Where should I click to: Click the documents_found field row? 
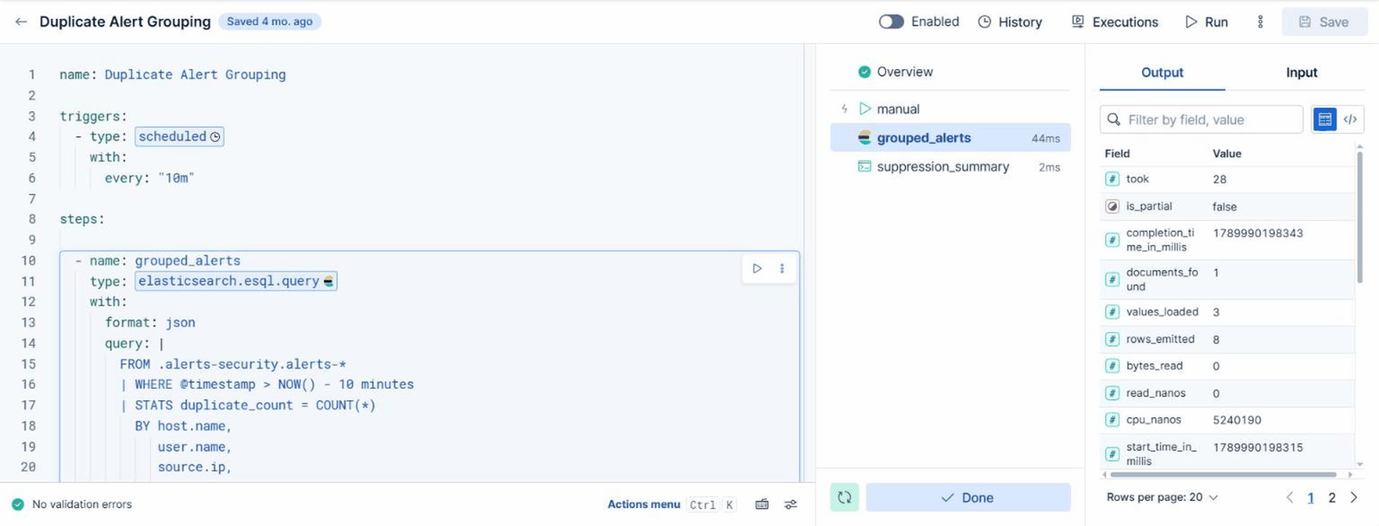coord(1228,279)
